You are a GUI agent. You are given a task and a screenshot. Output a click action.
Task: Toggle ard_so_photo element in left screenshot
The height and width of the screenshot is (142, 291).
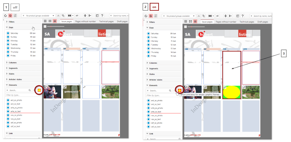8,100
